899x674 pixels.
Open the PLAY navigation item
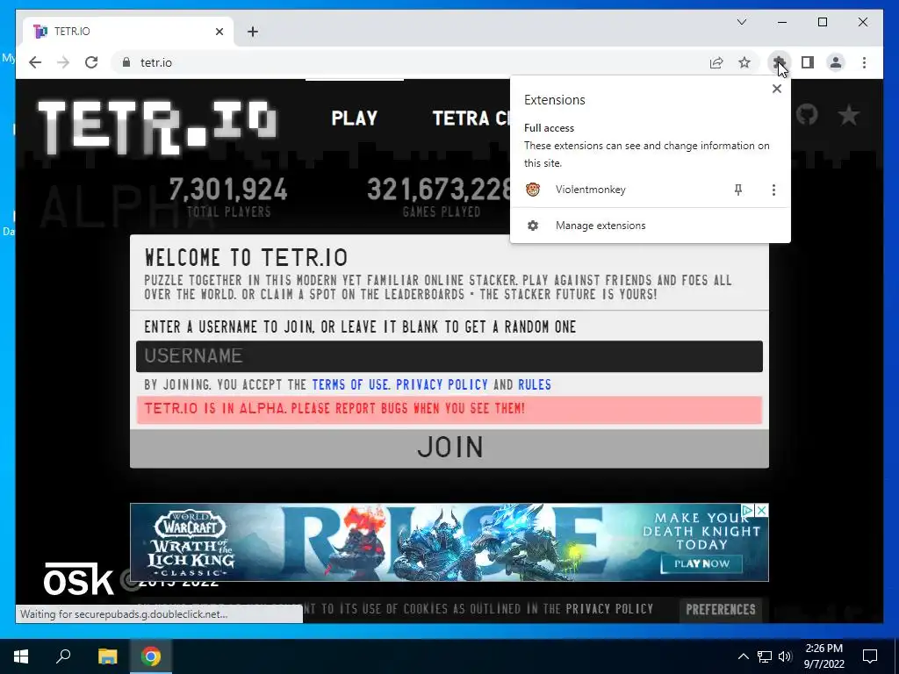[355, 118]
